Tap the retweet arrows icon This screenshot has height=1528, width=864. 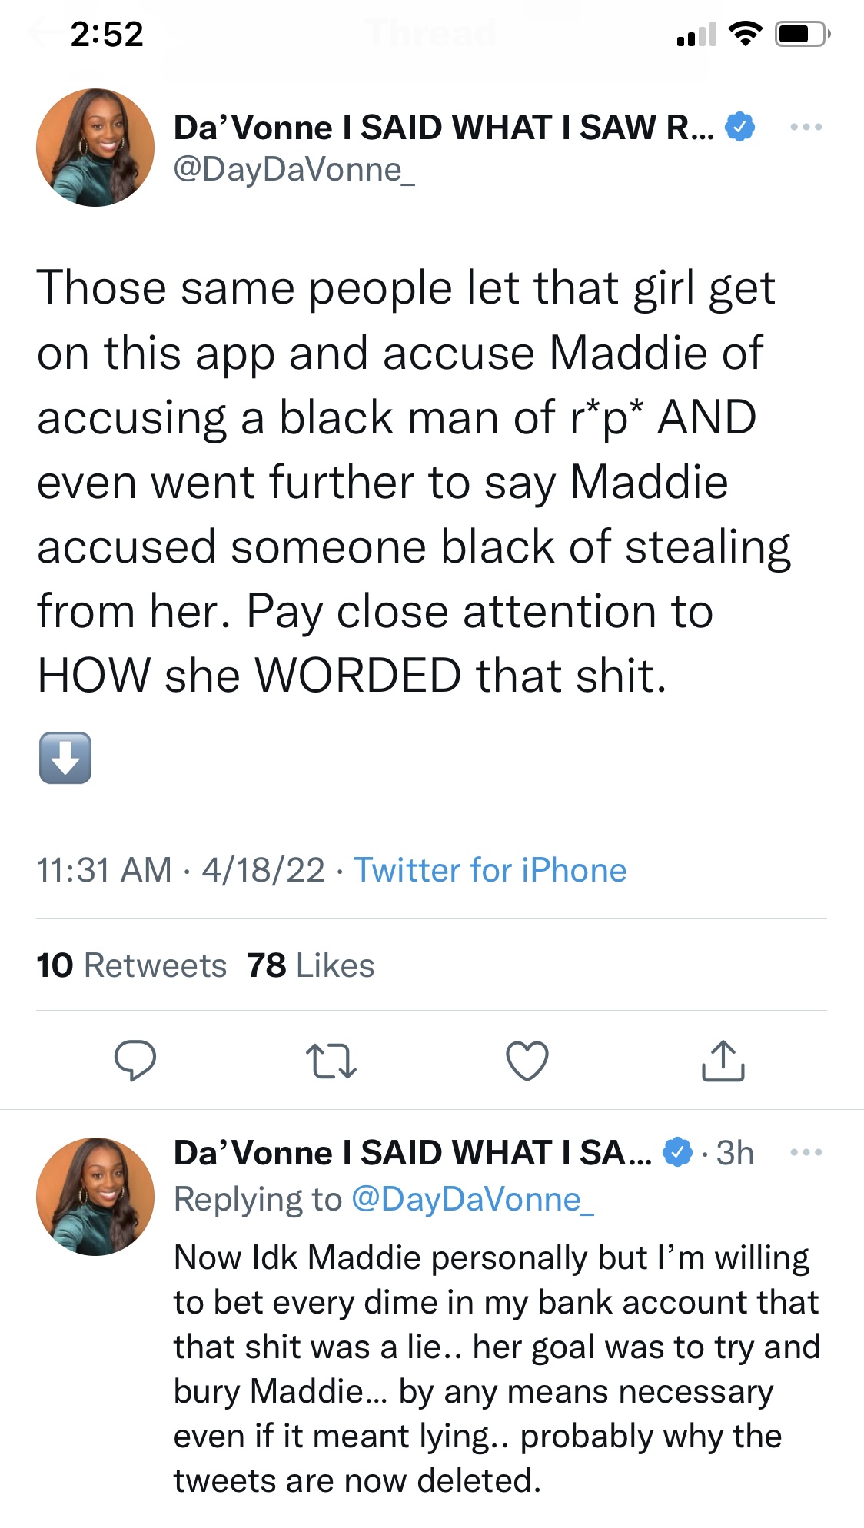tap(331, 1061)
